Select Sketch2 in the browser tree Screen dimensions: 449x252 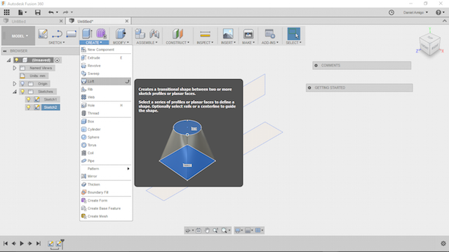(51, 107)
